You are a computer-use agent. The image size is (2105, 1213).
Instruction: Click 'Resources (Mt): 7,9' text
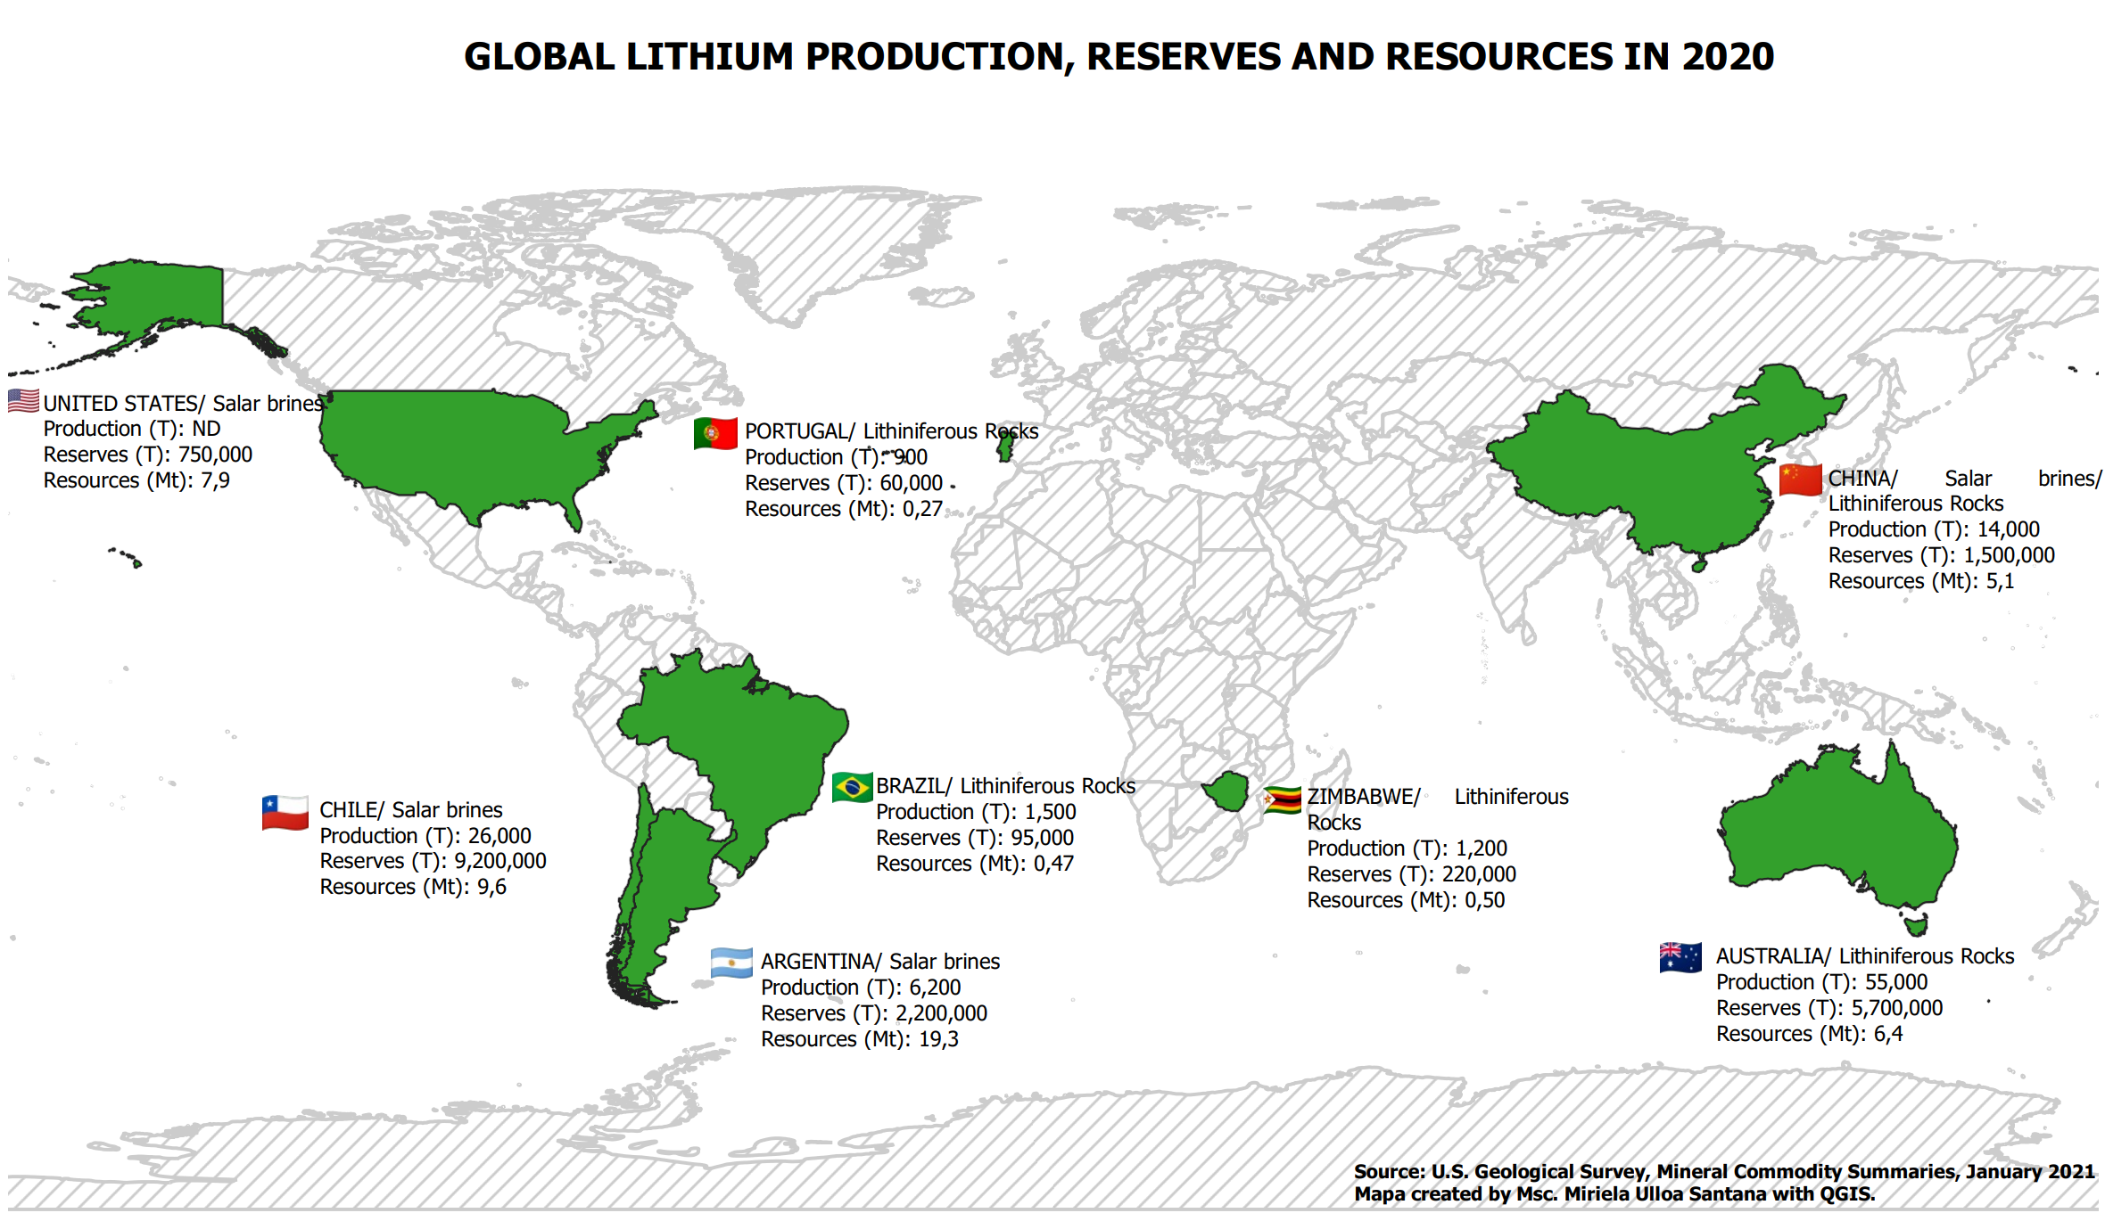pyautogui.click(x=136, y=480)
